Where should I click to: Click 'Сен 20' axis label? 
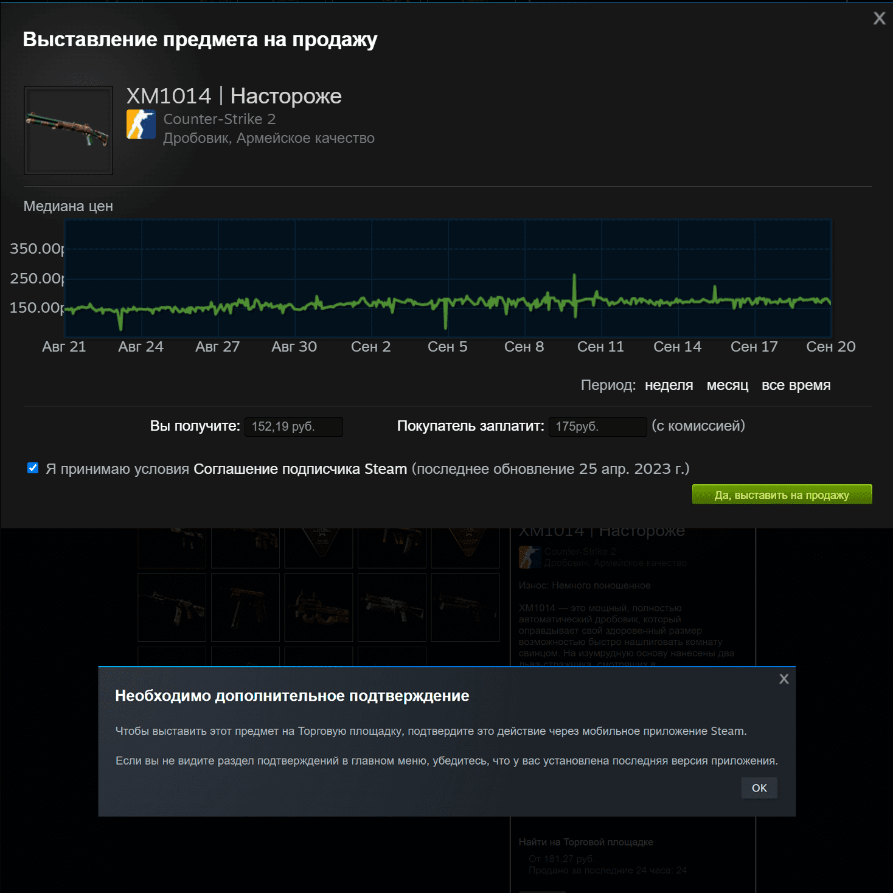[x=830, y=347]
